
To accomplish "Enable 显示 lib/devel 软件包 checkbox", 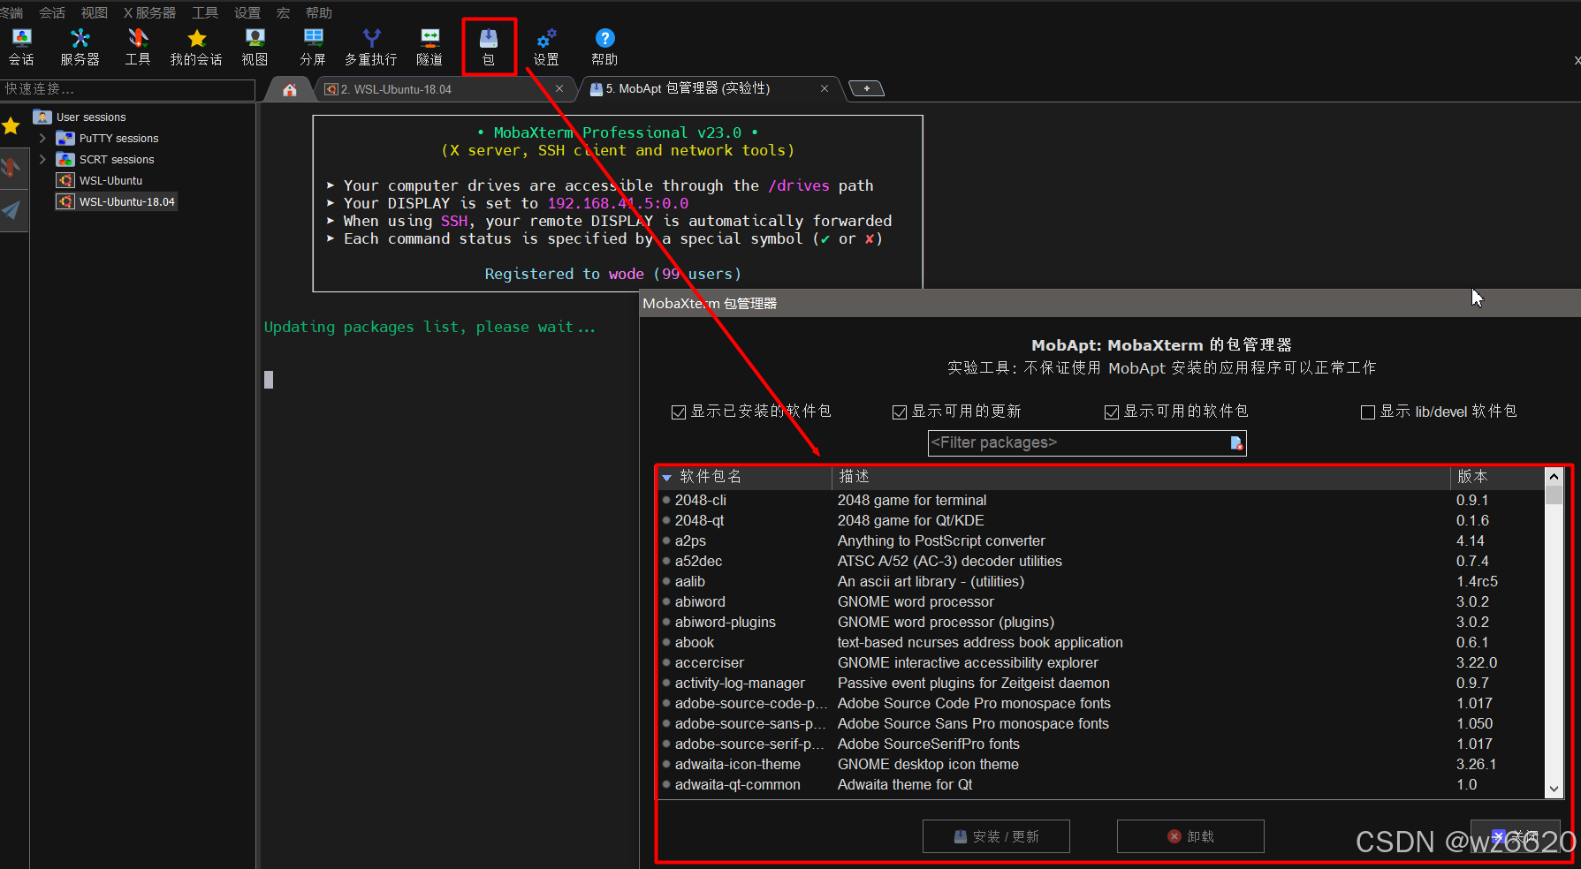I will click(x=1368, y=412).
